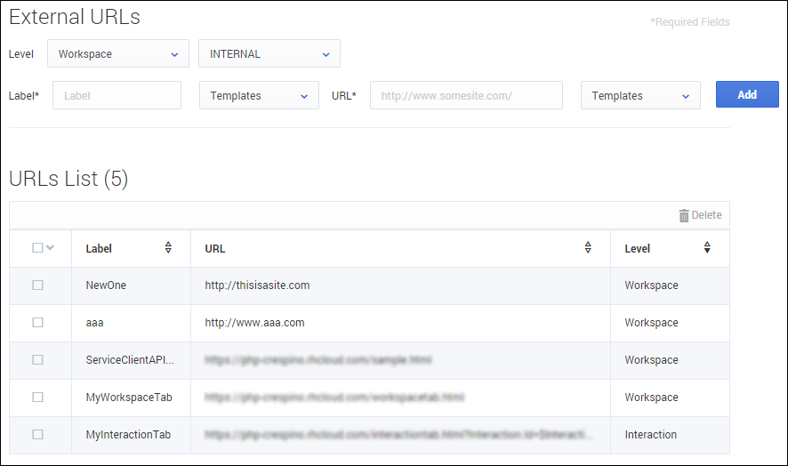Focus the Label text input

click(117, 96)
